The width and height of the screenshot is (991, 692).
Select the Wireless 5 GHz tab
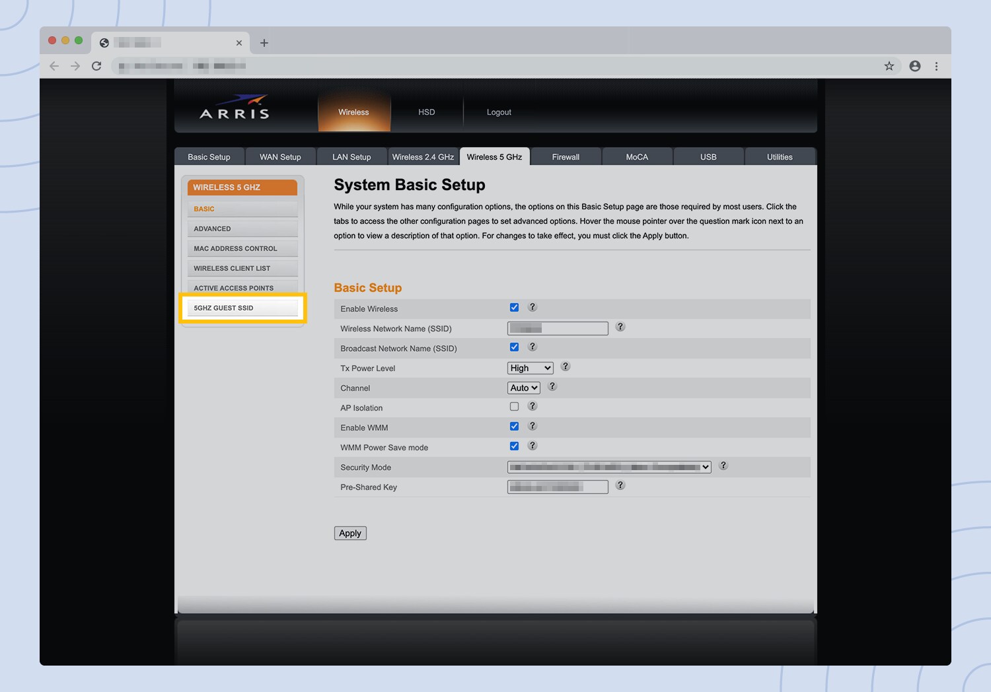494,157
